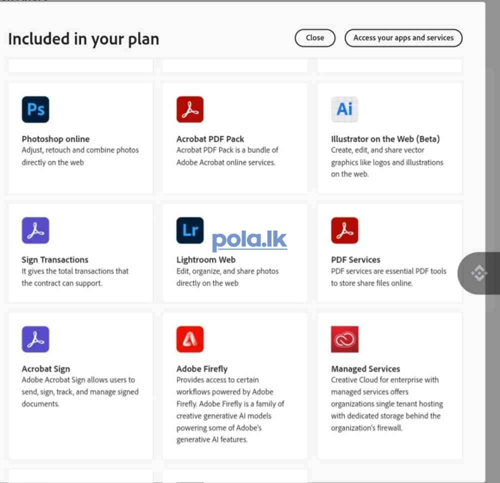Click 'Provides access to certain' Firefly description
Image resolution: width=500 pixels, height=483 pixels.
point(230,409)
